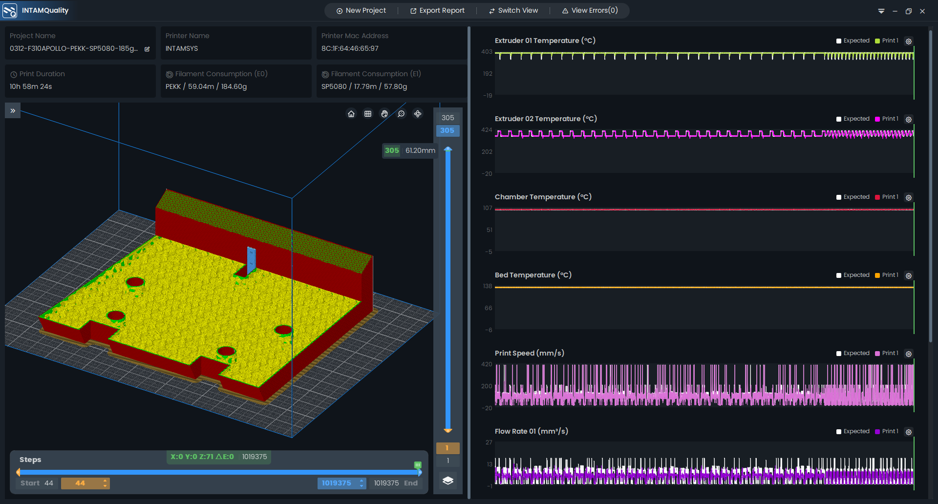938x504 pixels.
Task: Click the vertical layer slider track
Action: pos(448,290)
